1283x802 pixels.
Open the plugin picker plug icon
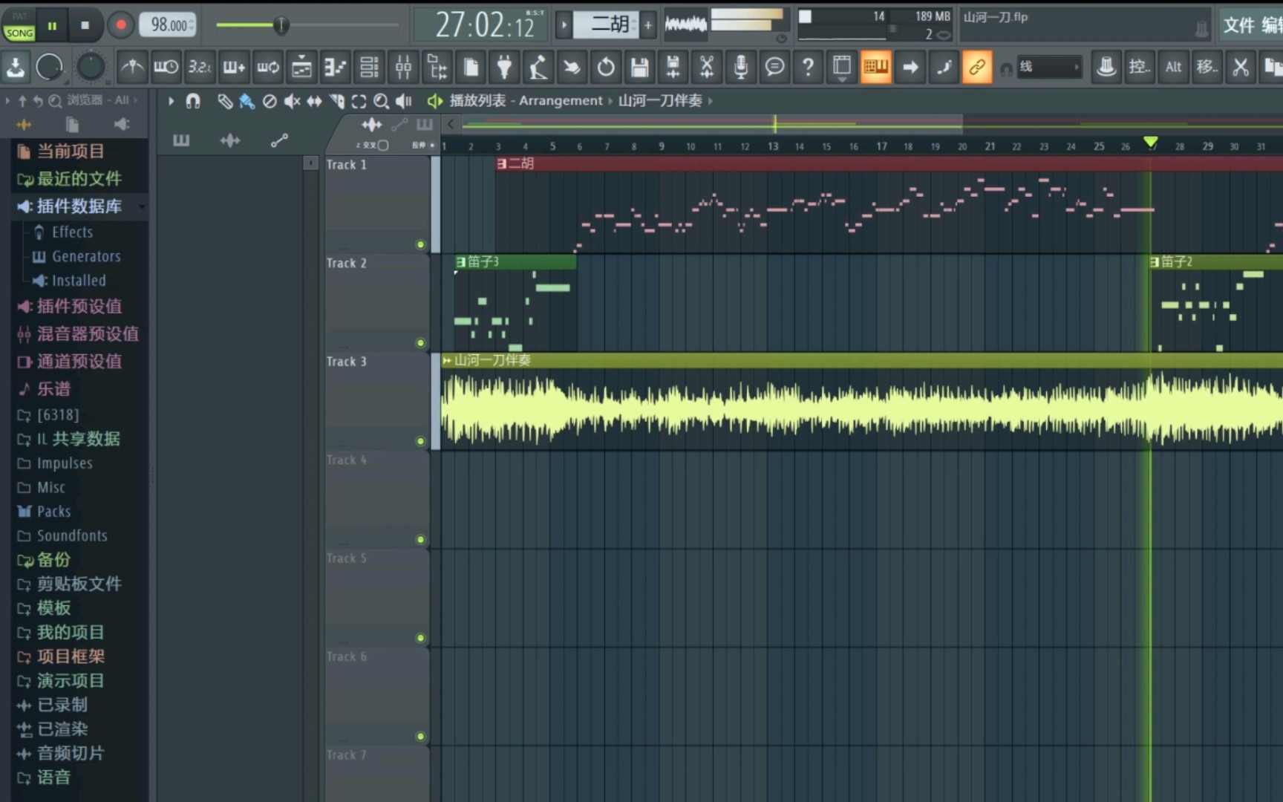point(505,68)
